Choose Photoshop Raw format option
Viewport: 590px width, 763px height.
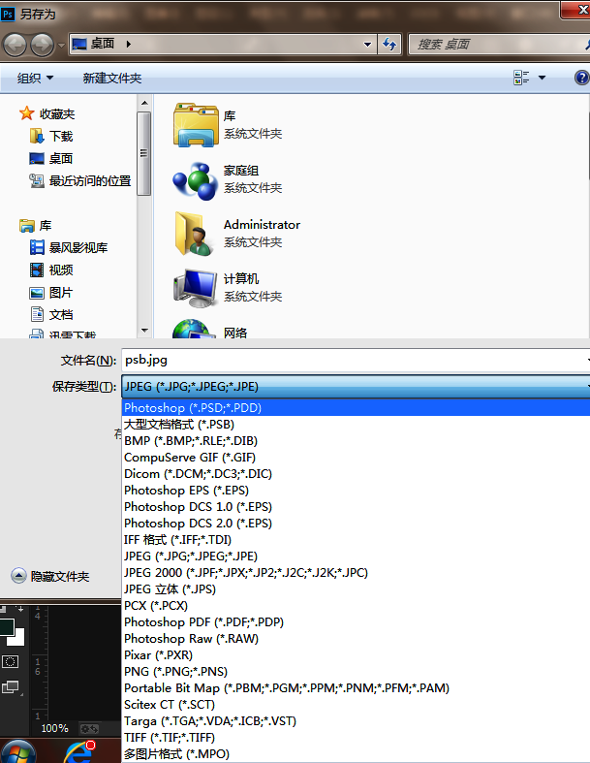coord(356,639)
